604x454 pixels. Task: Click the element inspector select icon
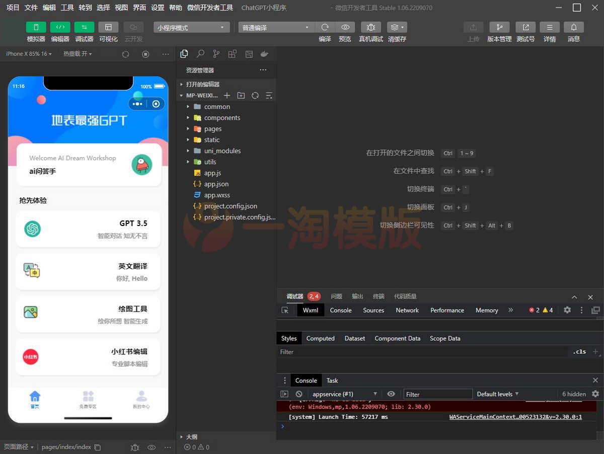pyautogui.click(x=285, y=310)
